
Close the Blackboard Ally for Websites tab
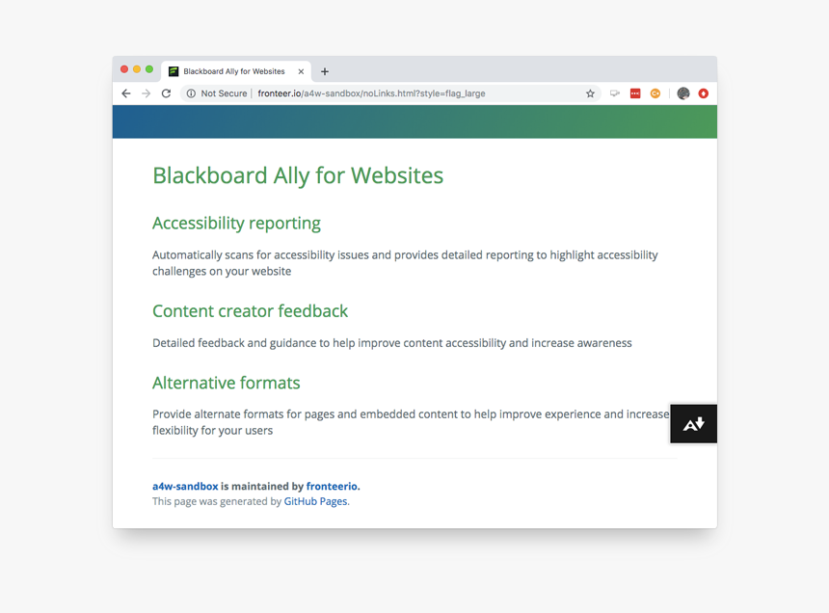click(301, 71)
